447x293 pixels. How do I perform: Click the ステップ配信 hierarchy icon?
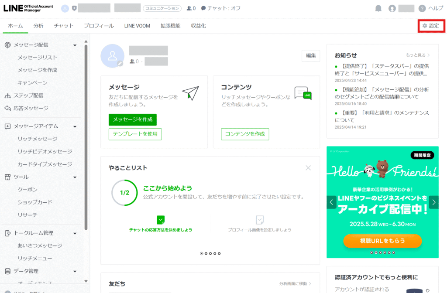[x=8, y=95]
